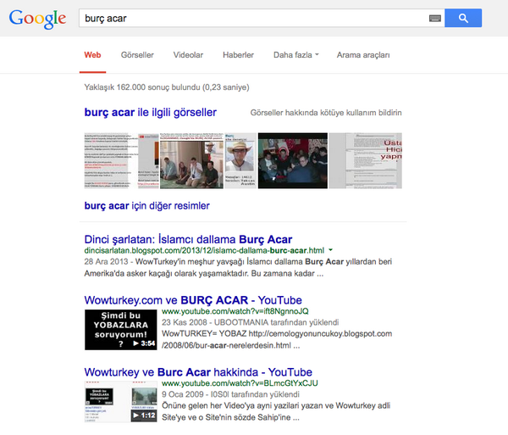The width and height of the screenshot is (508, 435).
Task: Click the 23 Kas 2008 UBOOTMANIA upload line
Action: pos(250,322)
